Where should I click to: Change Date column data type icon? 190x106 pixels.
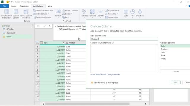pos(42,43)
